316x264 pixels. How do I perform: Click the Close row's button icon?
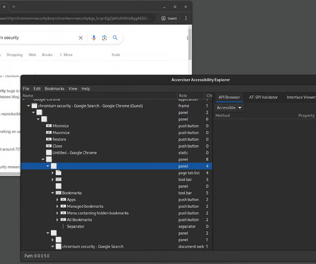point(49,146)
